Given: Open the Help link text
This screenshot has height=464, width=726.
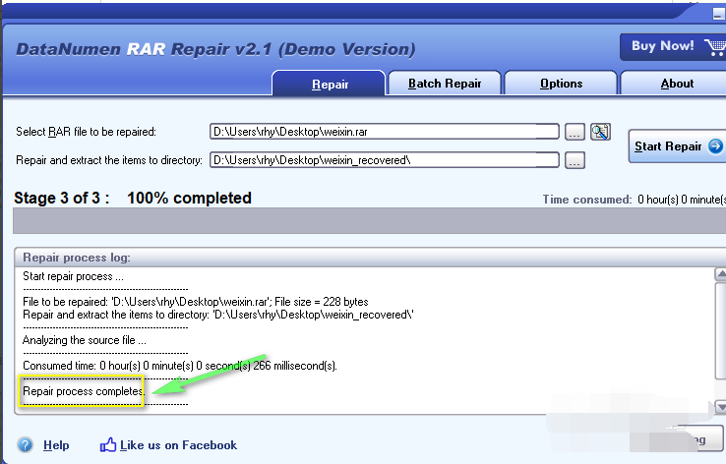Looking at the screenshot, I should pos(56,445).
